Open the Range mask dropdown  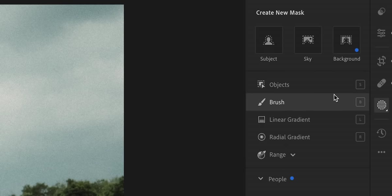[x=293, y=155]
